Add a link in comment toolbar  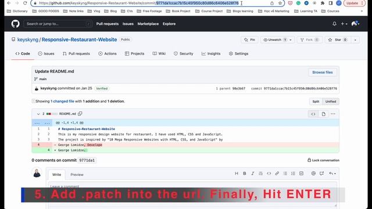(277, 174)
